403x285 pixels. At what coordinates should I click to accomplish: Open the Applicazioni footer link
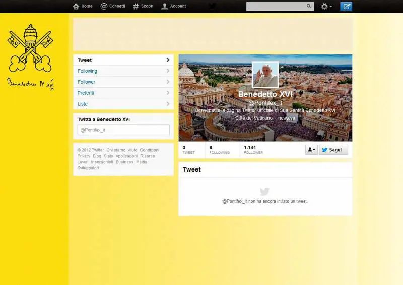point(126,156)
